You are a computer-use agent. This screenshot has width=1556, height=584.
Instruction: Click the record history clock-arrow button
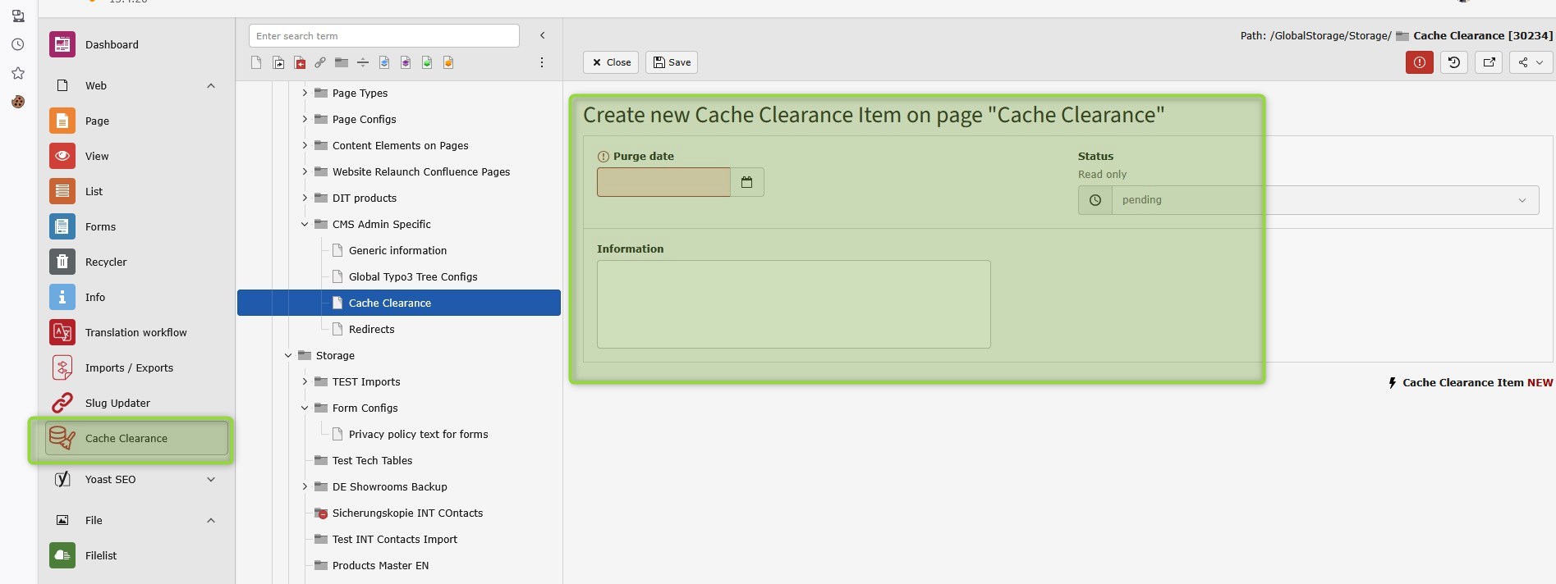[1453, 62]
